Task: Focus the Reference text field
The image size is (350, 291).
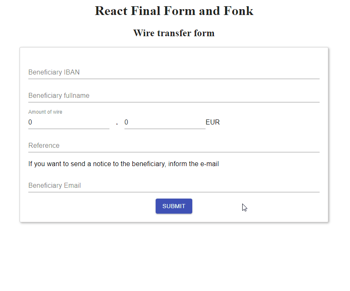Action: (x=174, y=146)
